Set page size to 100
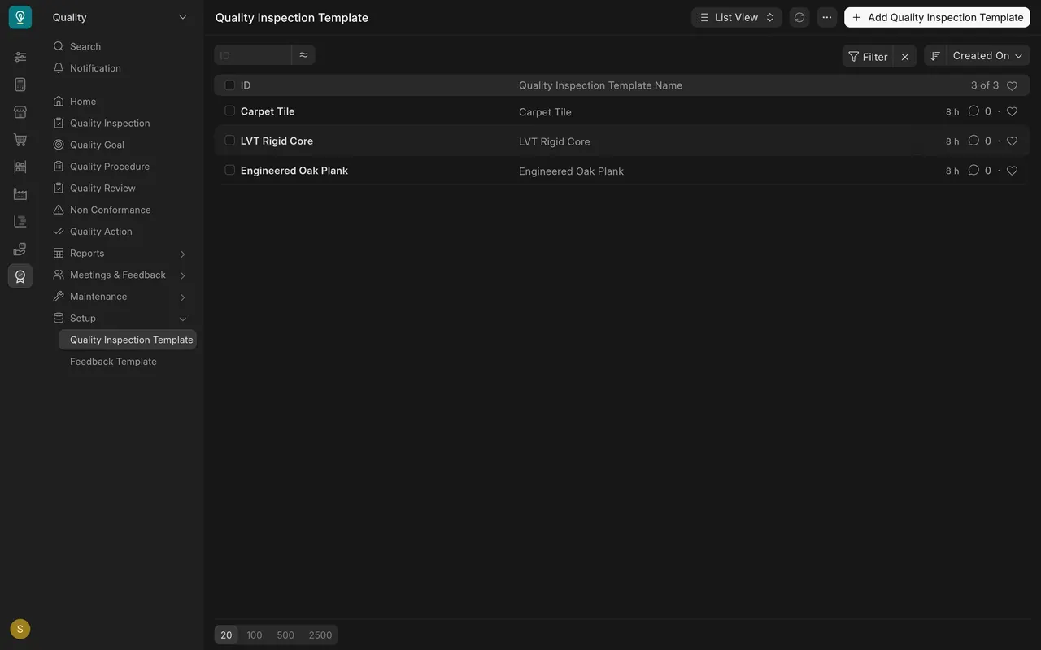 [255, 635]
